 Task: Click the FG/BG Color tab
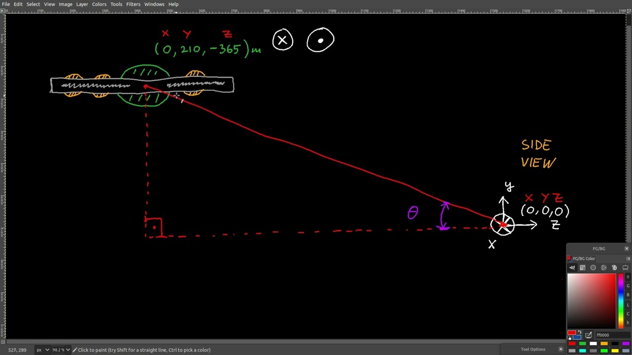click(x=581, y=258)
